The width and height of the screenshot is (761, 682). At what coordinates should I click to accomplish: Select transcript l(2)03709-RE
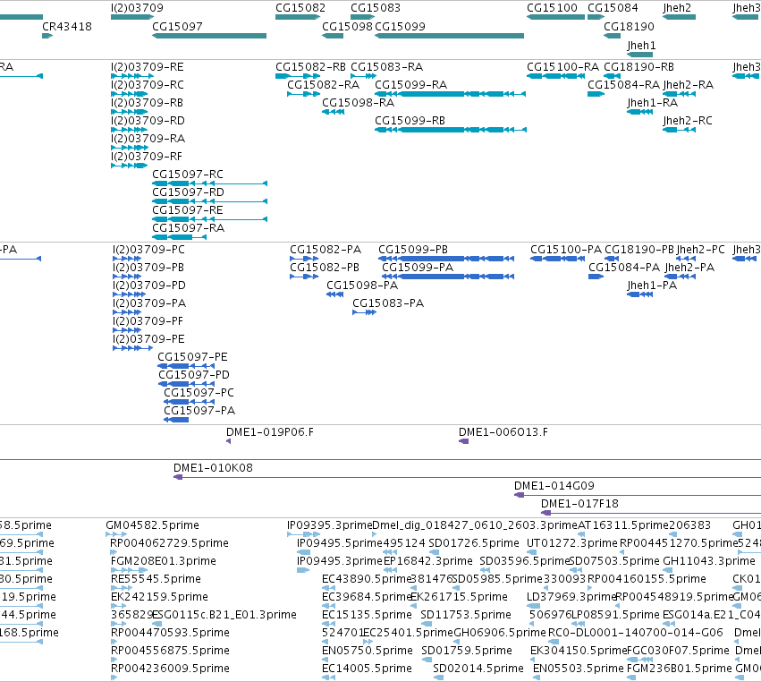tap(132, 76)
